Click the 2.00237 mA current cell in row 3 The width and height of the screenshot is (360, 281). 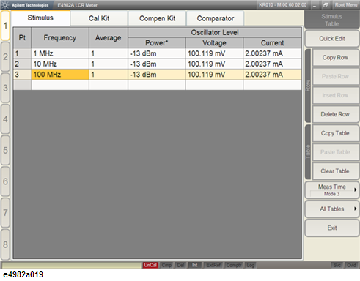point(272,75)
